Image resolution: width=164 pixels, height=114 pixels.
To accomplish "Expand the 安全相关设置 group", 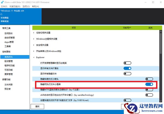I will (x=34, y=45).
